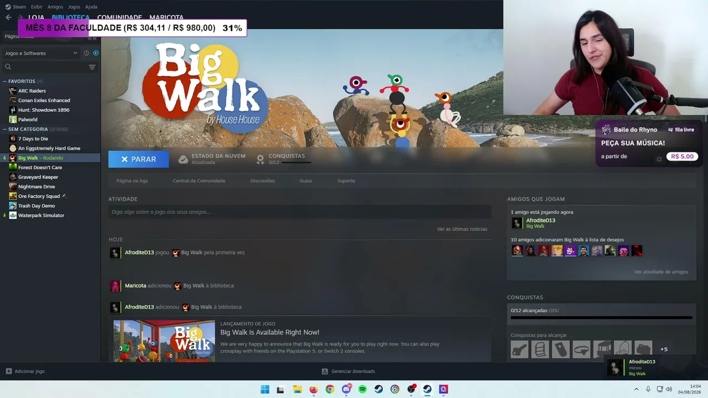Open the recent activity clock filter
Viewport: 708px width, 398px height.
86,53
